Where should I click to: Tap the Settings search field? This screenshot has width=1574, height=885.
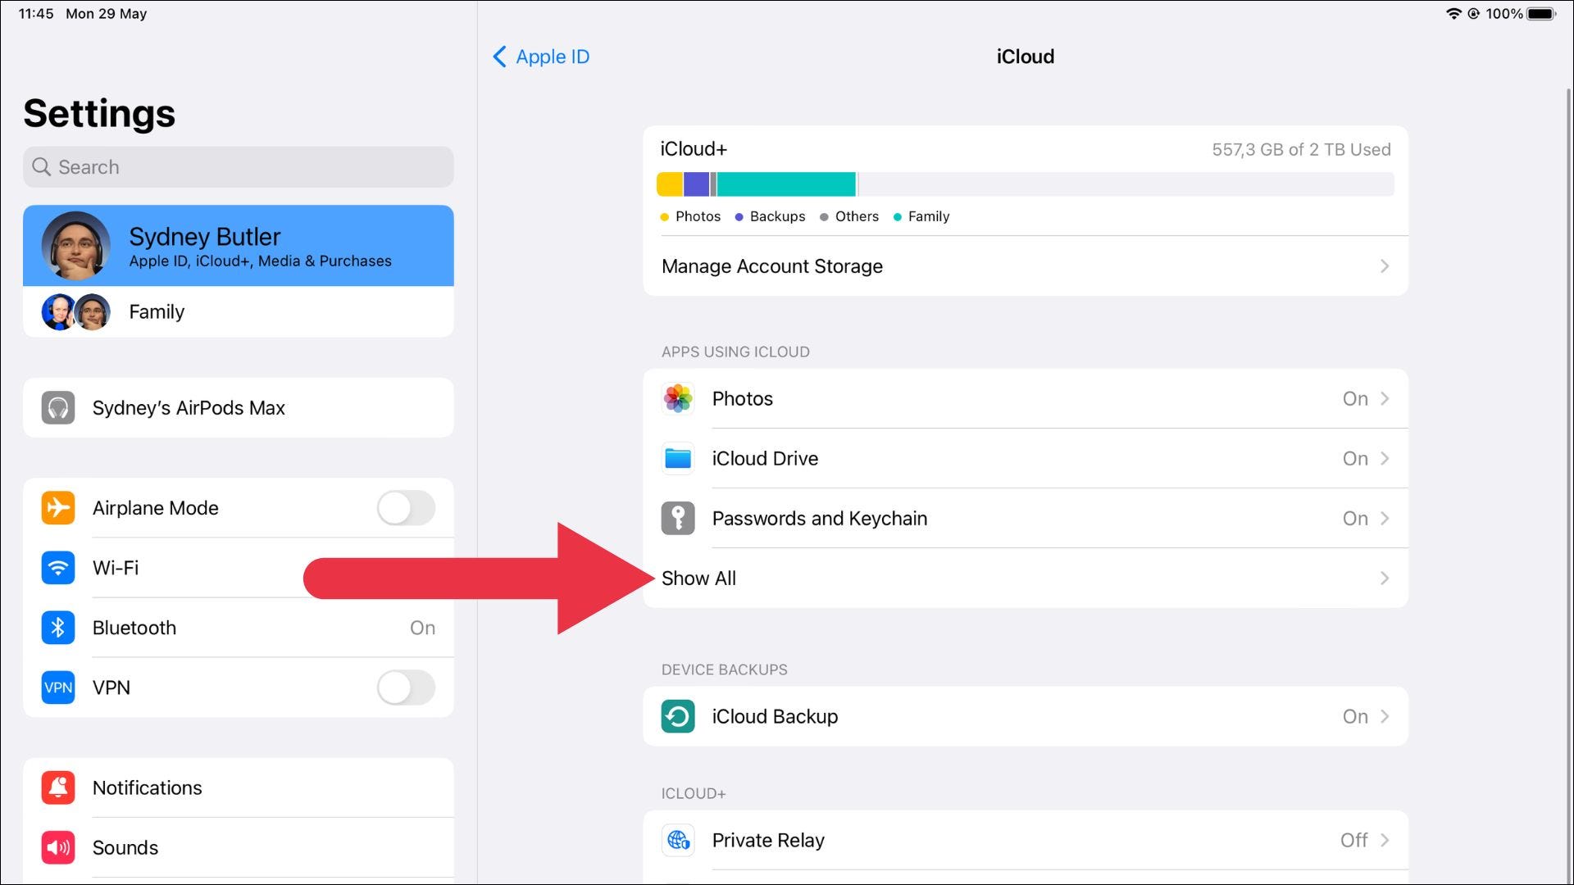click(x=238, y=167)
